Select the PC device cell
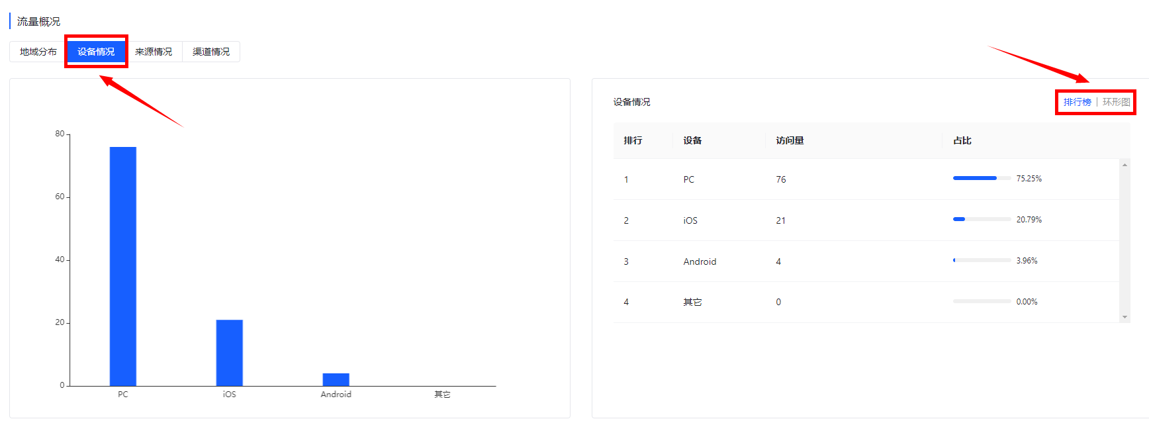The height and width of the screenshot is (421, 1149). coord(689,179)
